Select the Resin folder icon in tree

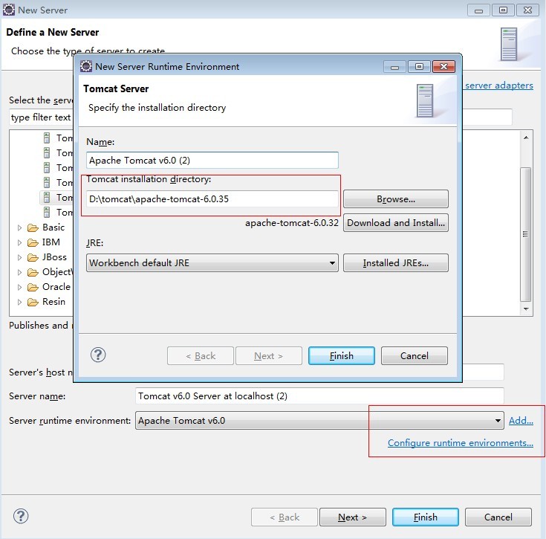pos(33,302)
